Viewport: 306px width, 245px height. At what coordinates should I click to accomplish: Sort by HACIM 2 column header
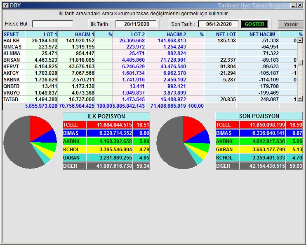click(x=166, y=34)
